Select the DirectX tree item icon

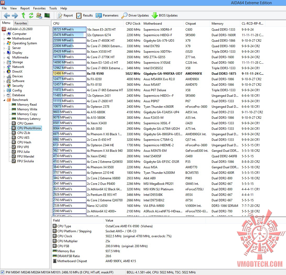9,72
